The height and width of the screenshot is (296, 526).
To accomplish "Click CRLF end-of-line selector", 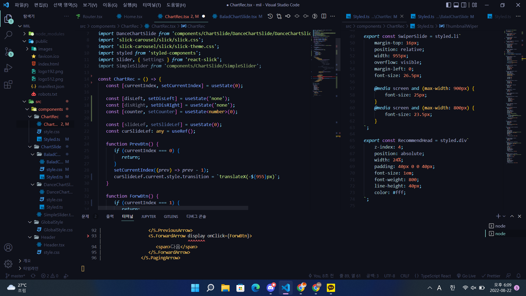I will [x=405, y=276].
